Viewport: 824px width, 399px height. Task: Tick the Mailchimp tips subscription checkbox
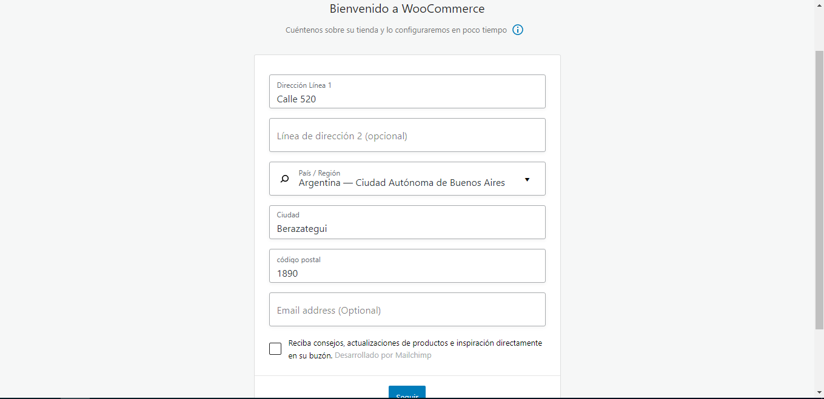pos(275,349)
